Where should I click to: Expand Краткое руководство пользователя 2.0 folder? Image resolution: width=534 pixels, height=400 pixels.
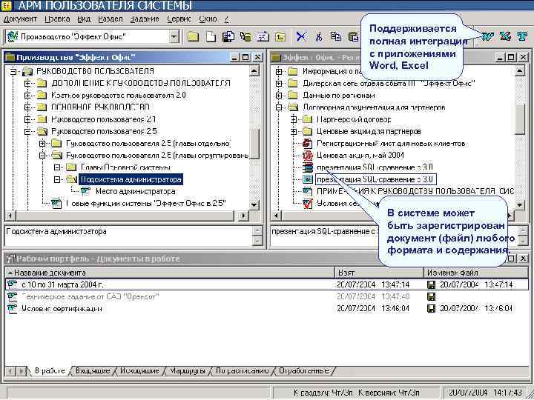coord(27,96)
